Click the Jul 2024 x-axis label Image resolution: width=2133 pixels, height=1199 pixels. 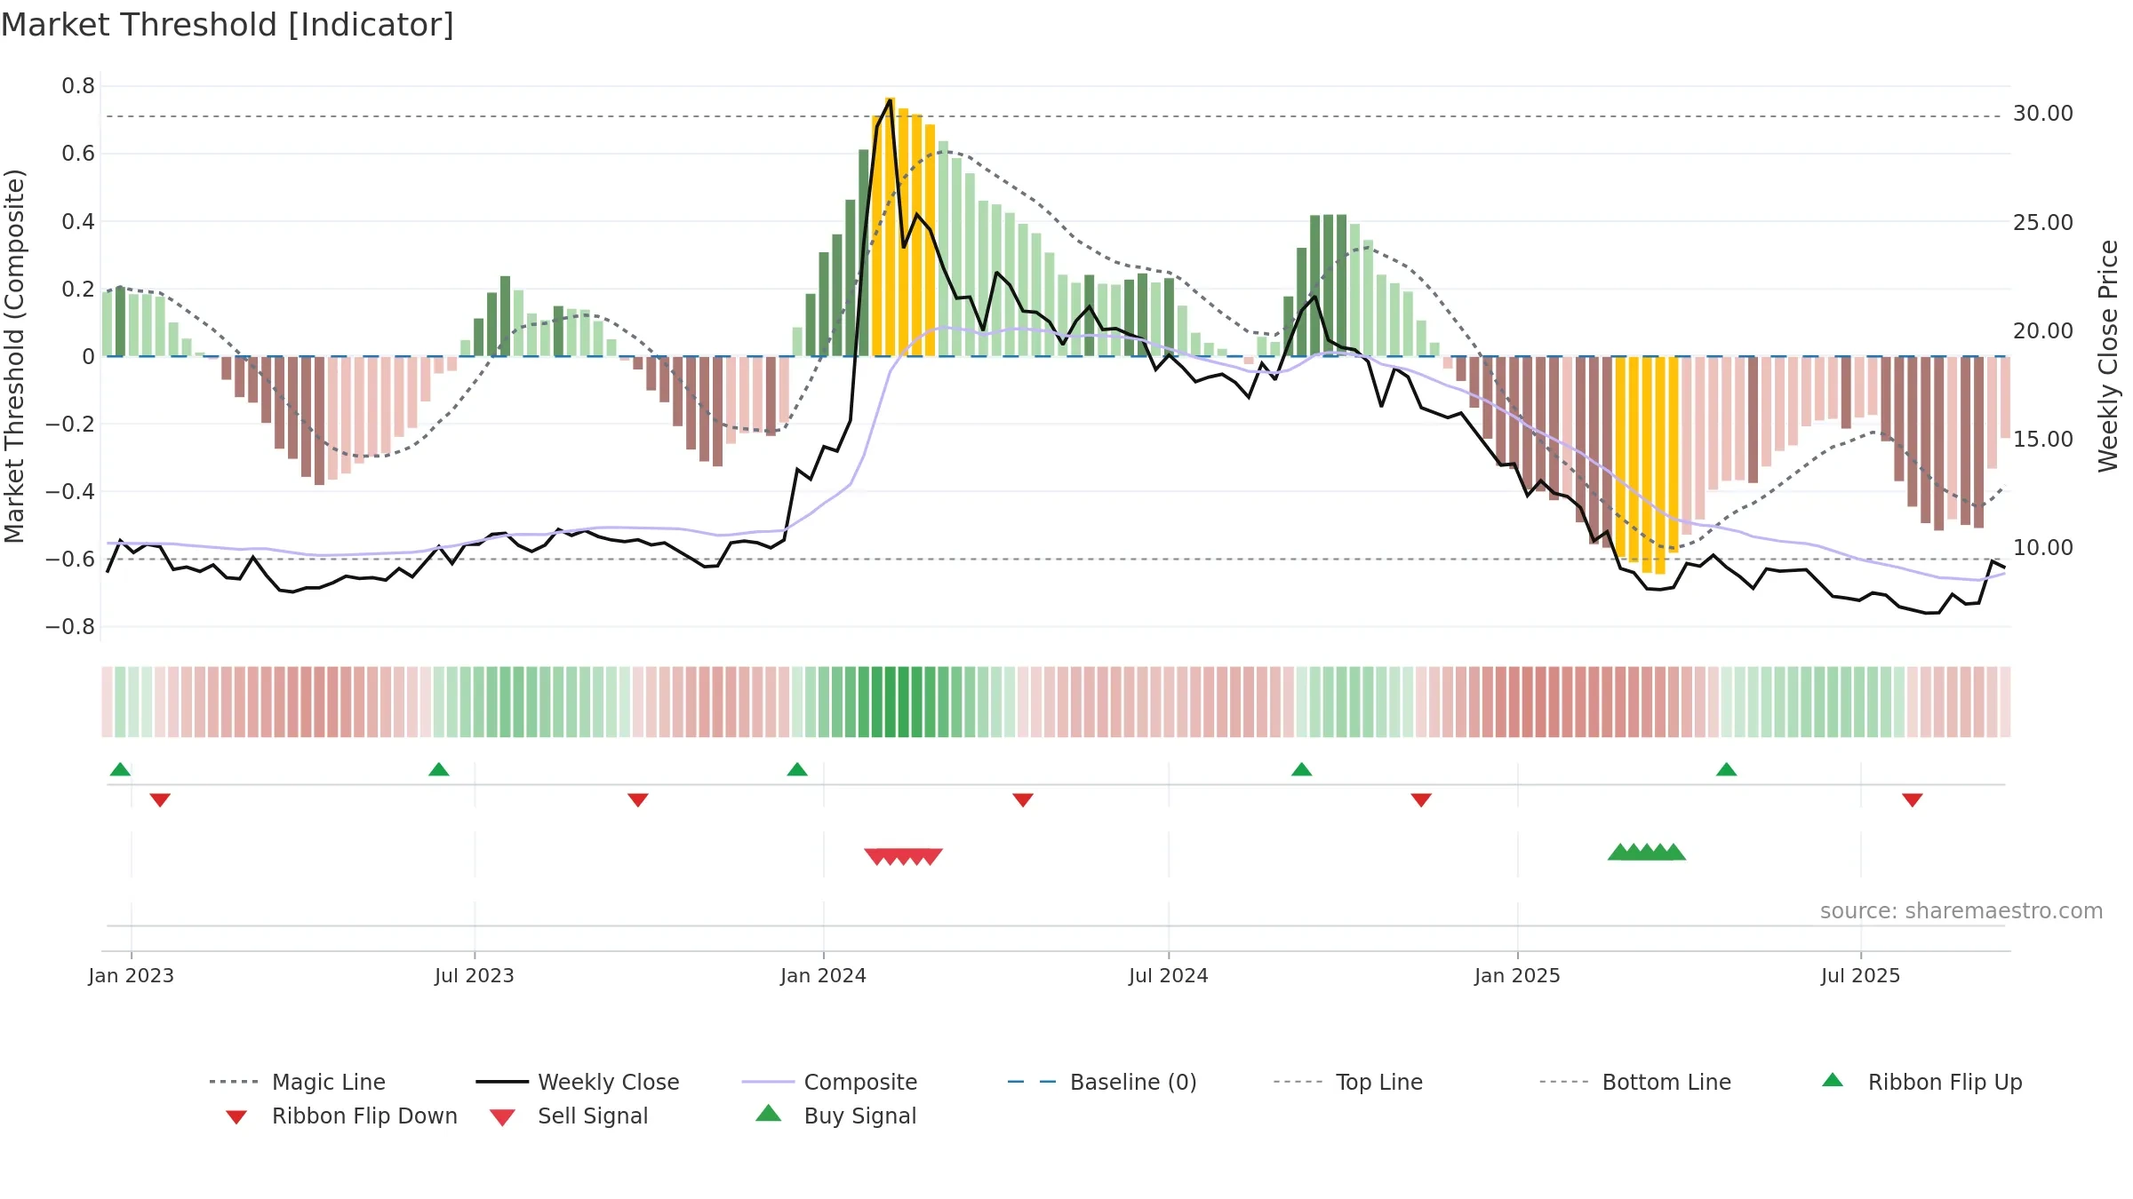(x=1169, y=976)
